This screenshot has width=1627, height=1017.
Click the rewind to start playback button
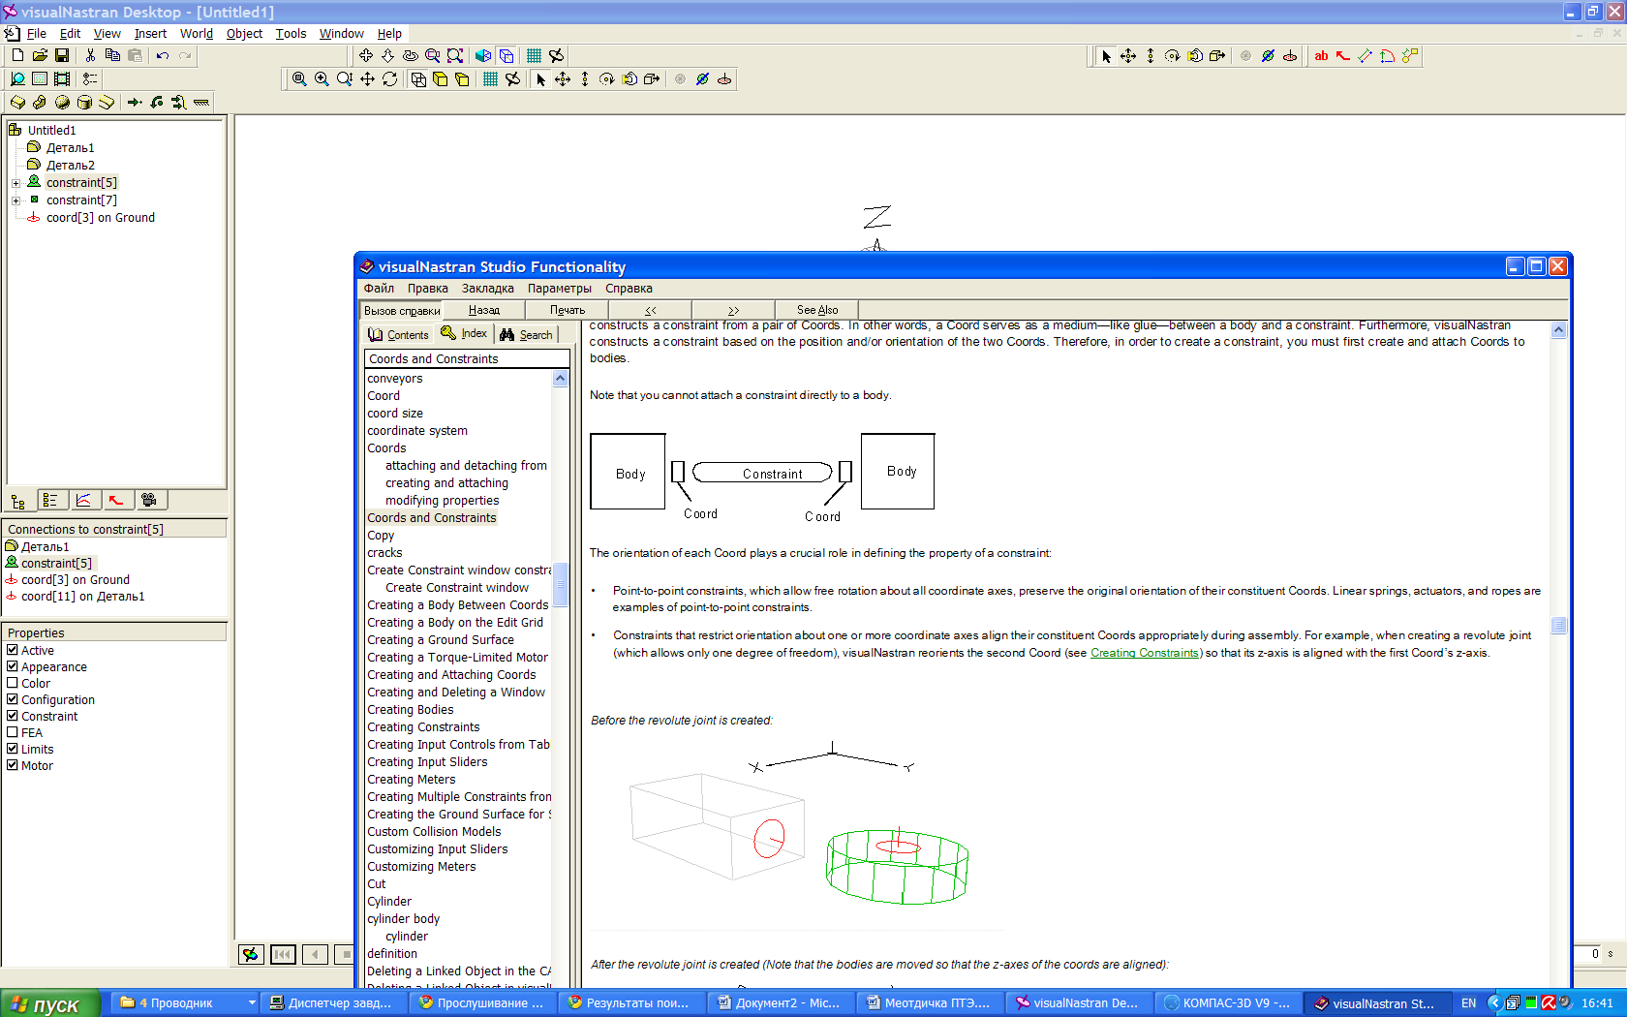click(x=283, y=954)
